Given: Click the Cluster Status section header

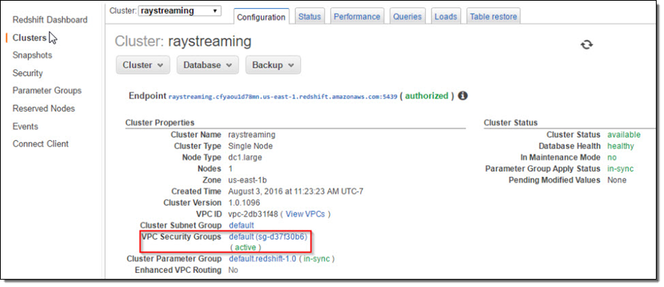Looking at the screenshot, I should click(511, 122).
